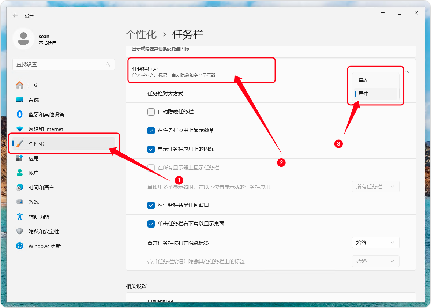Screen dimensions: 431x308
Task: Open the 帐户 category
Action: point(64,173)
